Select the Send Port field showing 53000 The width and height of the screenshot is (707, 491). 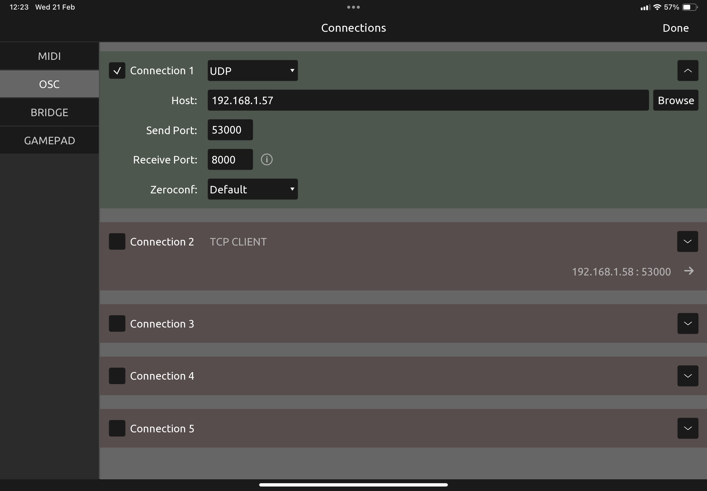[229, 130]
